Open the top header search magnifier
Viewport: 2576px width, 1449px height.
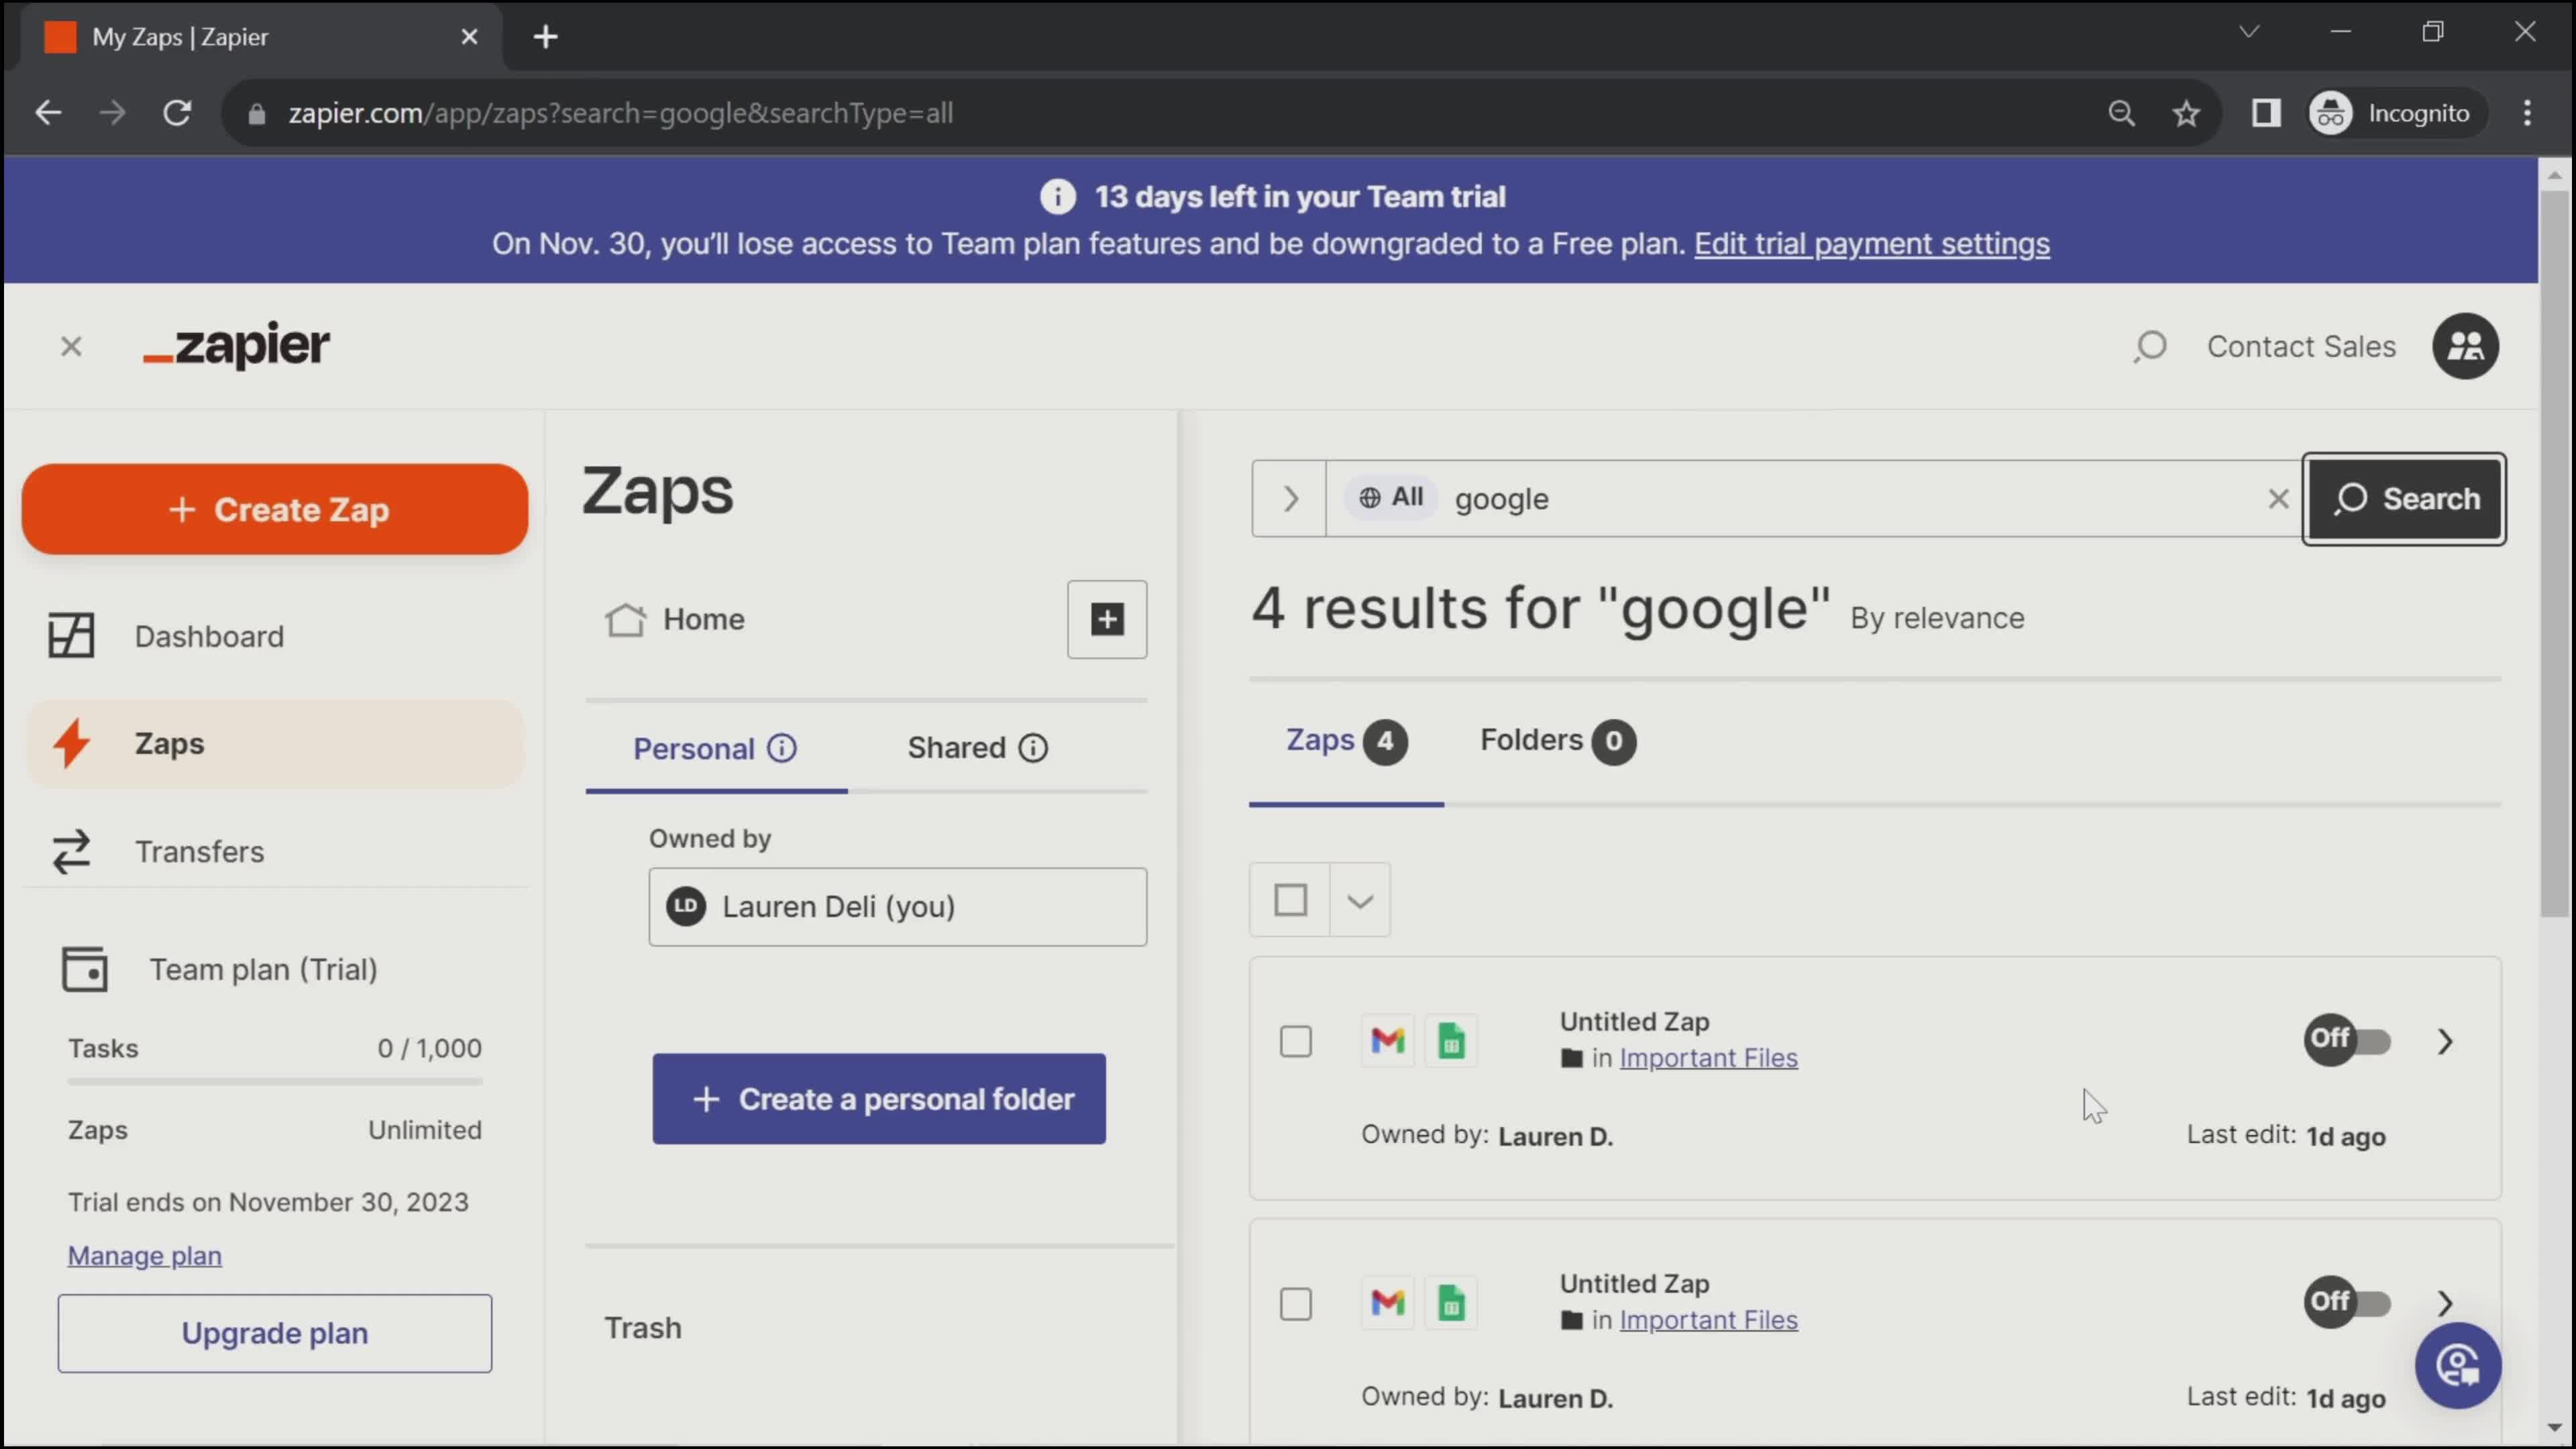pos(2149,347)
